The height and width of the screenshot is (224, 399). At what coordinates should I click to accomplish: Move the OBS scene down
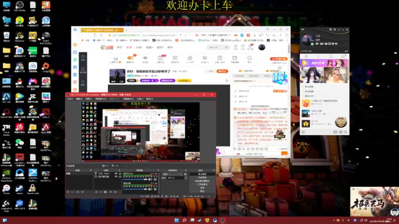pyautogui.click(x=82, y=192)
